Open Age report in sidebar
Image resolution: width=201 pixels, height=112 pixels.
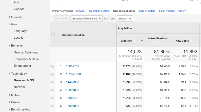point(16,2)
